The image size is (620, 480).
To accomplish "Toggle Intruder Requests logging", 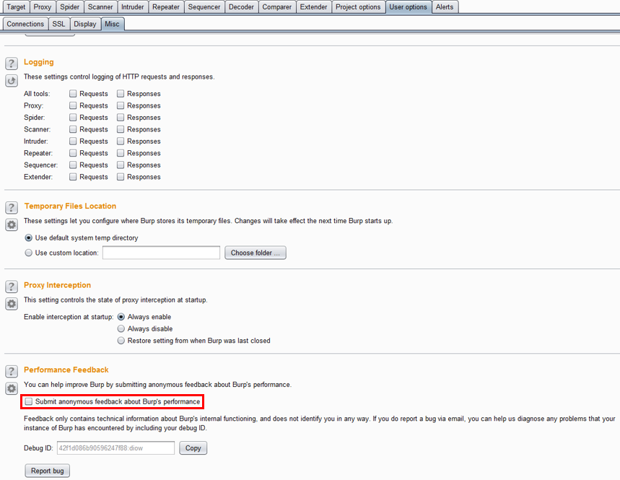I will 73,141.
